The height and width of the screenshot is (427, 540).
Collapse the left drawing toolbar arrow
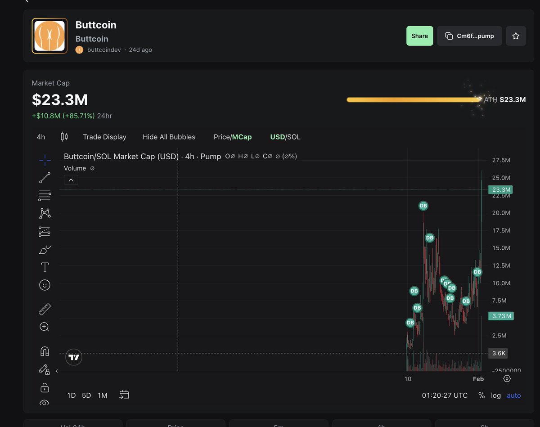click(57, 371)
